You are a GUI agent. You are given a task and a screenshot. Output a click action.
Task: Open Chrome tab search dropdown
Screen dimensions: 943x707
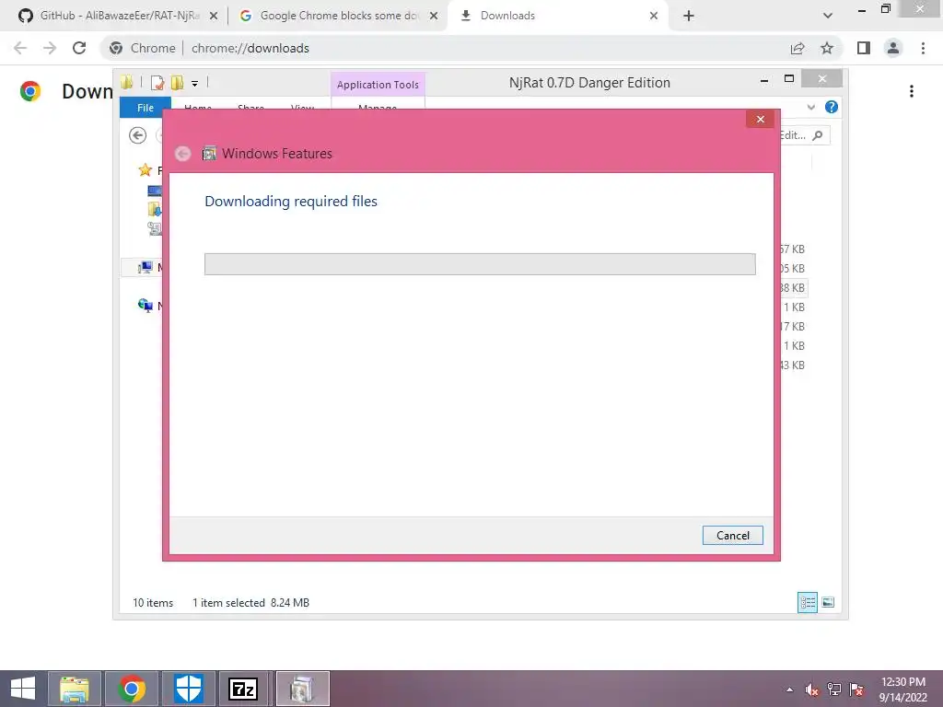[828, 16]
